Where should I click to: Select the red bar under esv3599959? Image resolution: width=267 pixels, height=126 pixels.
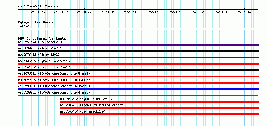138,83
